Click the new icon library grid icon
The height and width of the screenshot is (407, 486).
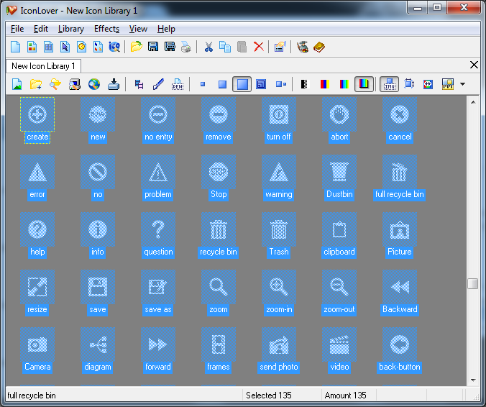point(48,47)
